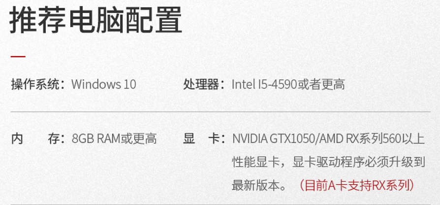This screenshot has height=205, width=440.
Task: Click the red note 目前A卡支持RX系列
Action: [x=357, y=185]
